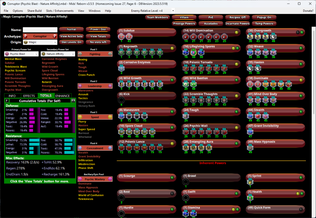316x218 pixels.
Task: Click the empty enhancement slot under Brawl
Action: click(x=185, y=182)
